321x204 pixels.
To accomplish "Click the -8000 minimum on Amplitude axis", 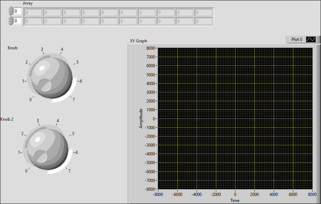I will pos(150,189).
